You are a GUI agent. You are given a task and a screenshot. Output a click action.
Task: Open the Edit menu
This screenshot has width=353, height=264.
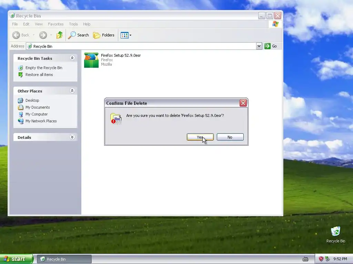tap(26, 24)
